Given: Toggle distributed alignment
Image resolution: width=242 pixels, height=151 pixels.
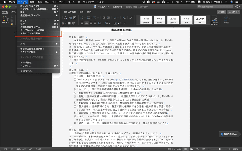Looking at the screenshot, I should [100, 23].
